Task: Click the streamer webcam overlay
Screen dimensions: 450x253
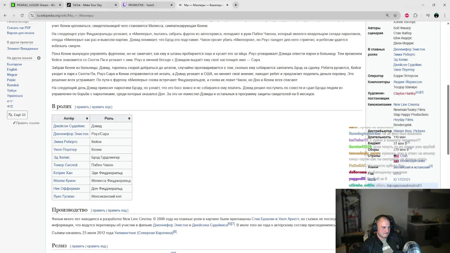Action: click(x=393, y=221)
